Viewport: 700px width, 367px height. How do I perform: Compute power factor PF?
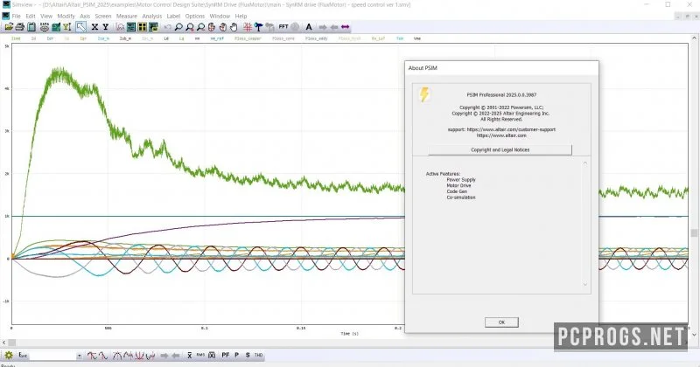pyautogui.click(x=226, y=355)
